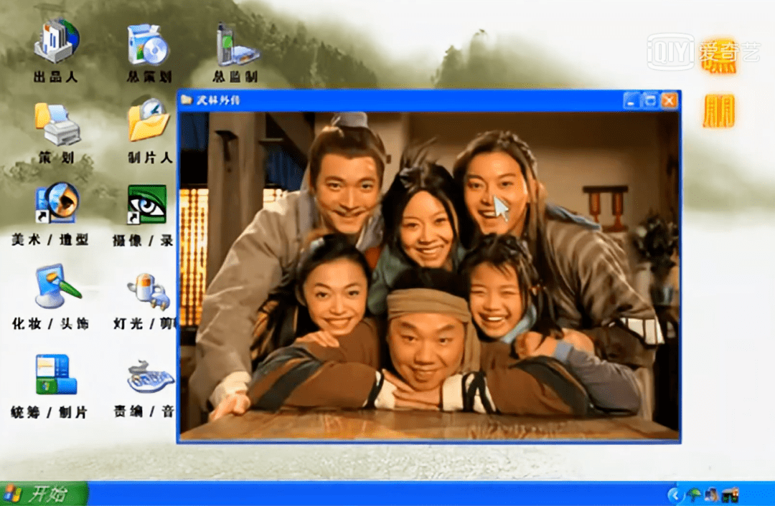Viewport: 775px width, 506px height.
Task: Expand the hidden tray icons chevron
Action: point(675,495)
